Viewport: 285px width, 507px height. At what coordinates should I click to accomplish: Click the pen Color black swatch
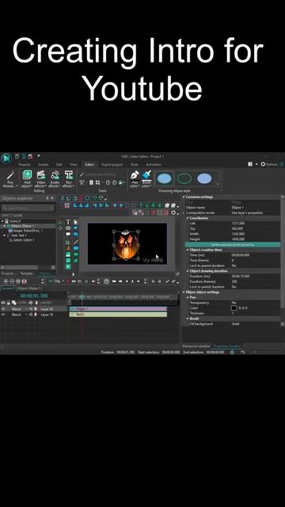pyautogui.click(x=234, y=308)
